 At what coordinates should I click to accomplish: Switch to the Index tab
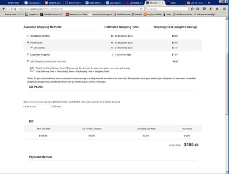tap(175, 3)
